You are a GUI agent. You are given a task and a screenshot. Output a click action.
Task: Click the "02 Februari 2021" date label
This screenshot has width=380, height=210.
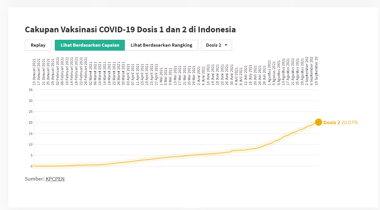(x=57, y=72)
